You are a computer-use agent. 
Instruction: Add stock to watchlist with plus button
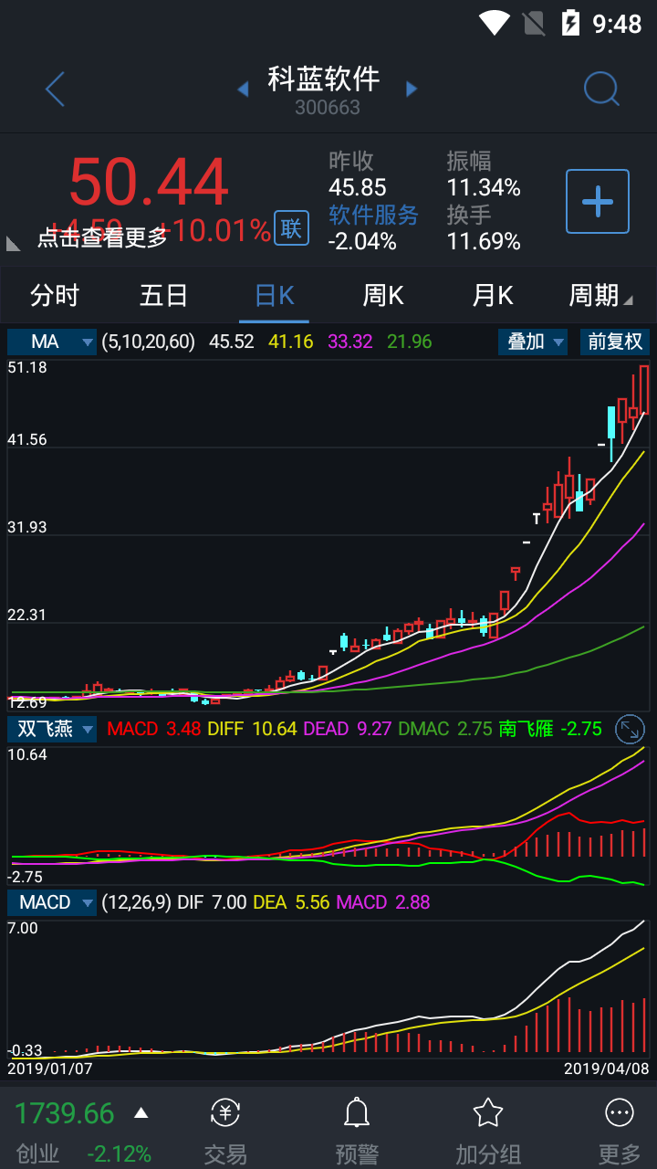pyautogui.click(x=598, y=201)
